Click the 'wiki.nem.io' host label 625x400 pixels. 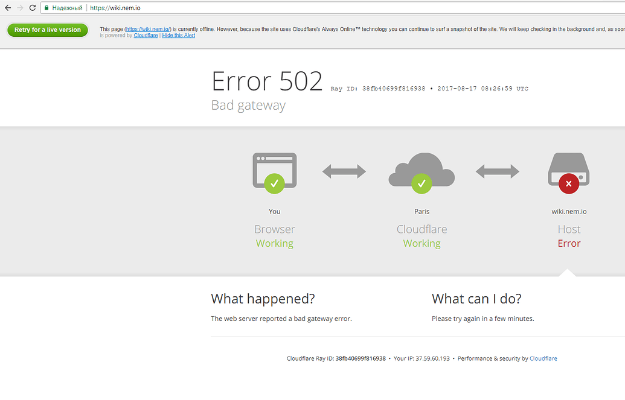pyautogui.click(x=569, y=212)
